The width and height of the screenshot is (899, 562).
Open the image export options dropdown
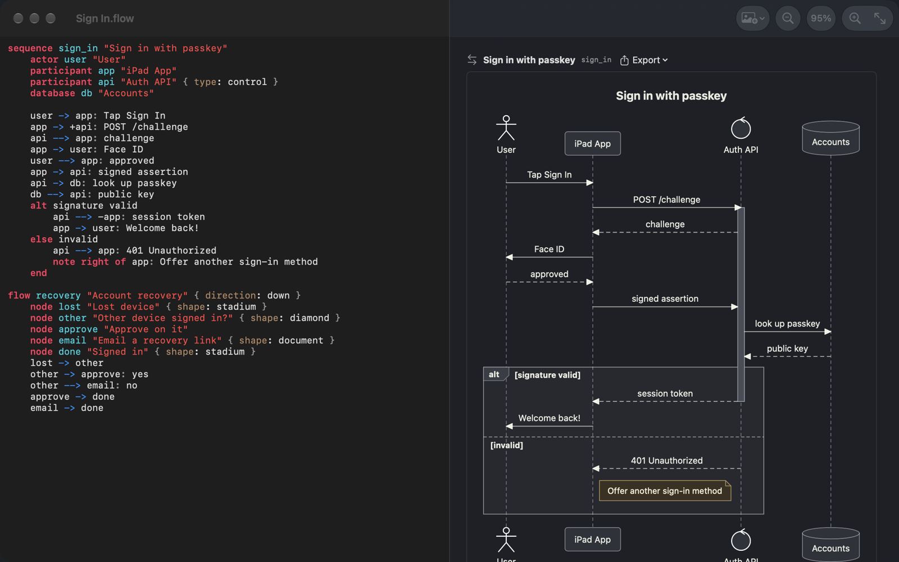coord(752,19)
